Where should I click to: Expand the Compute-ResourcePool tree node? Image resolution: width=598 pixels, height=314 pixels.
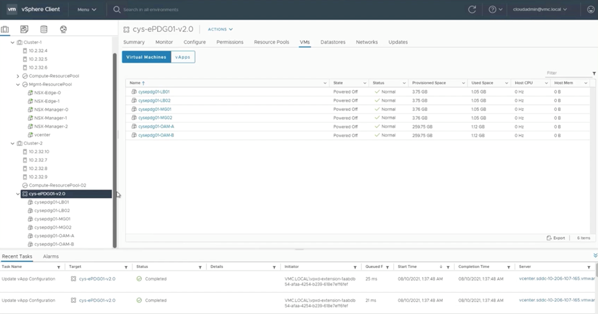pyautogui.click(x=18, y=76)
